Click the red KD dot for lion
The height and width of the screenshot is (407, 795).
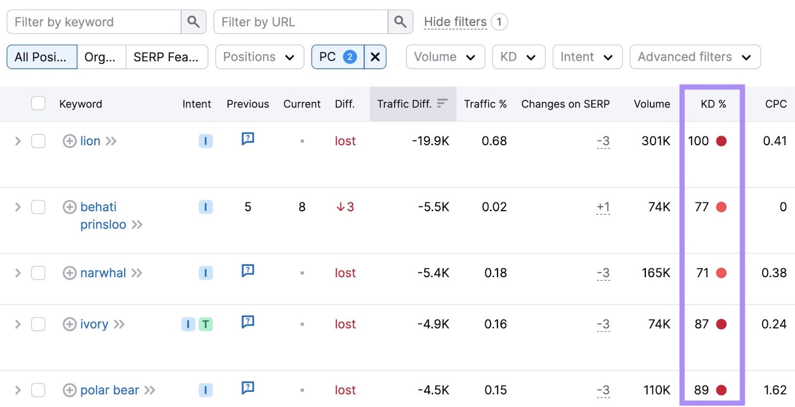click(721, 141)
